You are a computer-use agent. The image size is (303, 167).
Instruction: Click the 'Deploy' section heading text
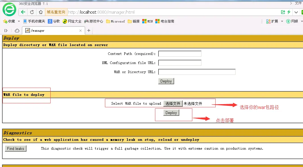coord(11,38)
